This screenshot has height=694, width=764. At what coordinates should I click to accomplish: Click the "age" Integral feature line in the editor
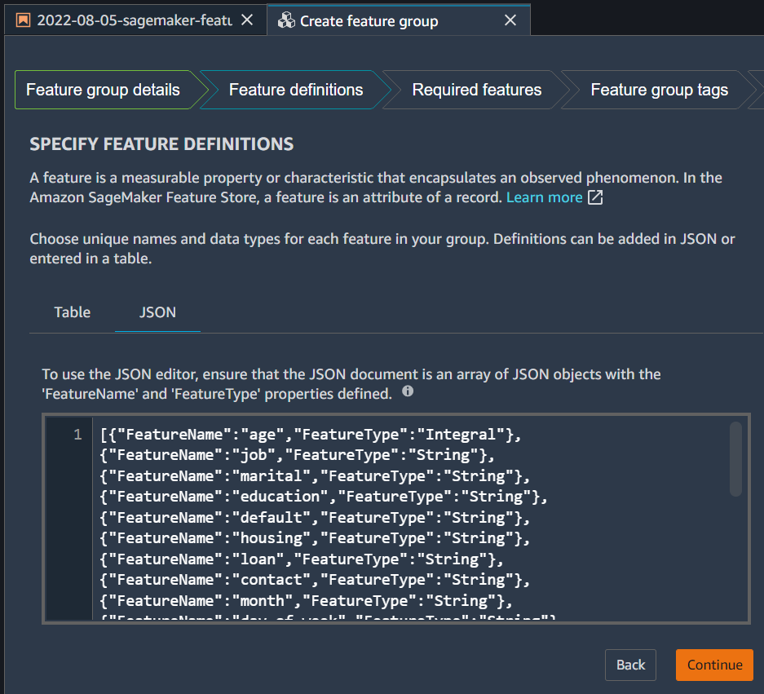[x=311, y=434]
